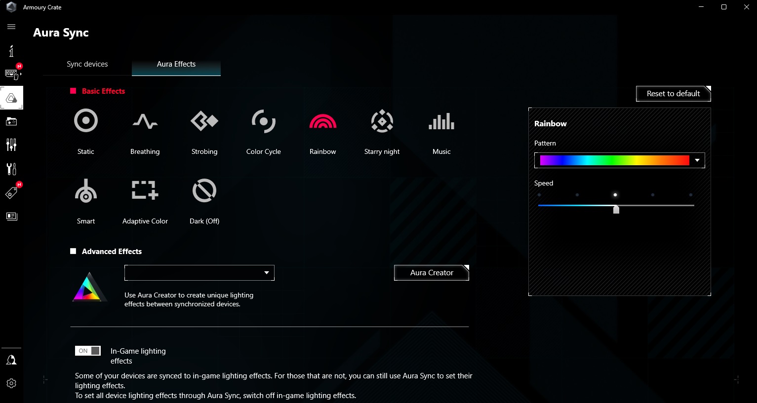Open the User Center profile icon

(11, 360)
